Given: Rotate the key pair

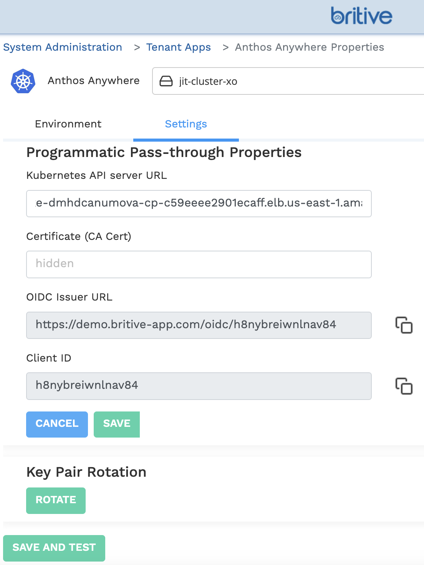Looking at the screenshot, I should pyautogui.click(x=56, y=500).
